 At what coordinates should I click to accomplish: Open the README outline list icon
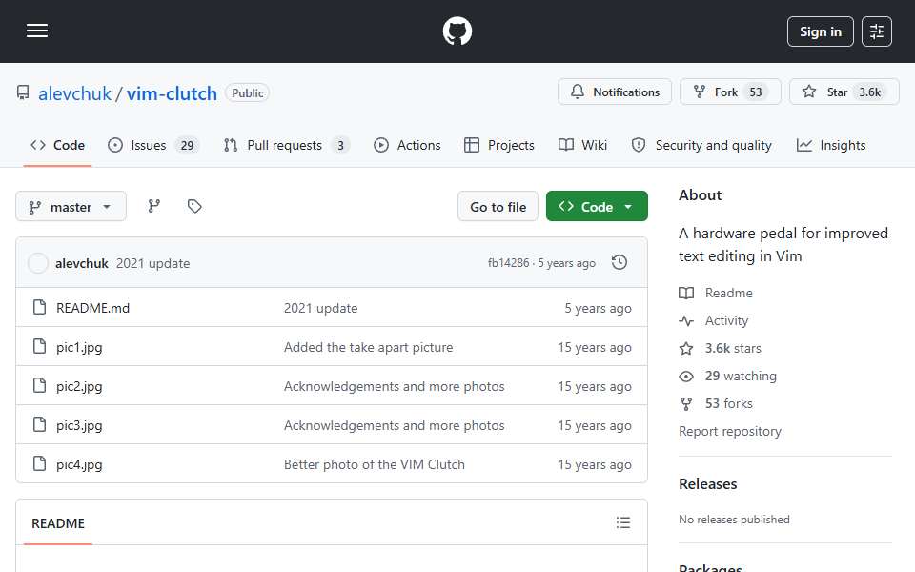pyautogui.click(x=622, y=522)
